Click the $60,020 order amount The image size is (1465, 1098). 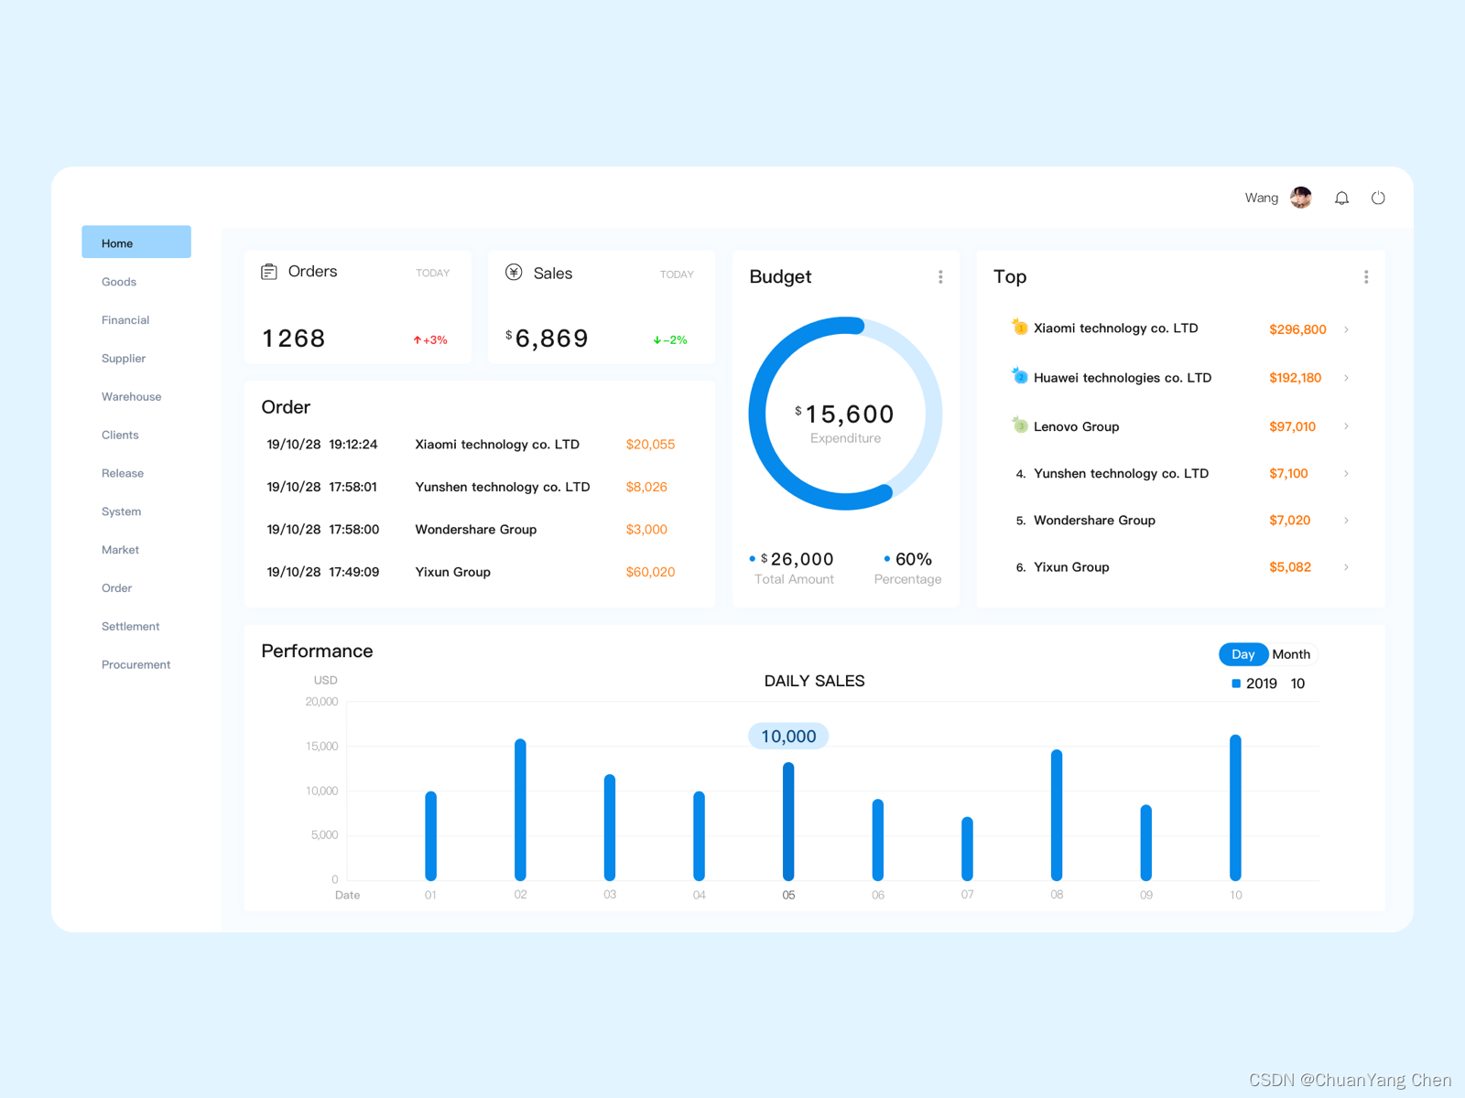[651, 572]
